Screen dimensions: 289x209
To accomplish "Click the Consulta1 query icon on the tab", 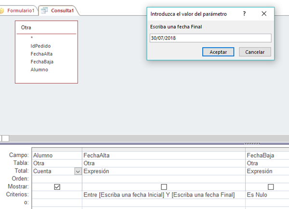I will pyautogui.click(x=44, y=10).
